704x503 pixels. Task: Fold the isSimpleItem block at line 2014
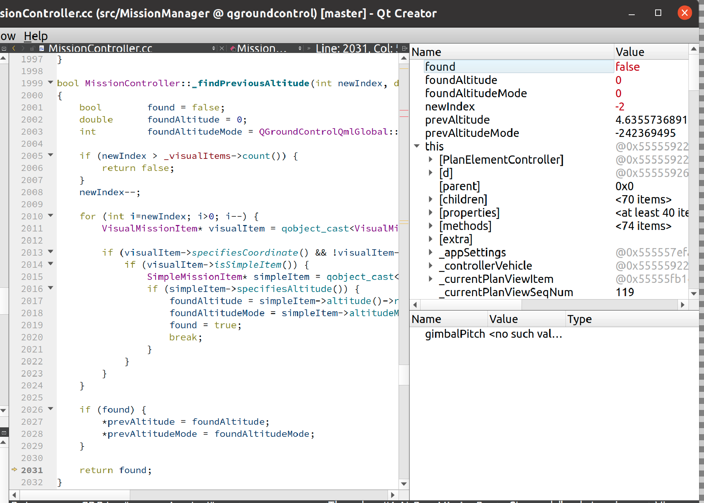pyautogui.click(x=50, y=264)
